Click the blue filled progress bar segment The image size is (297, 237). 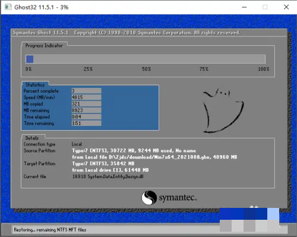click(x=30, y=59)
